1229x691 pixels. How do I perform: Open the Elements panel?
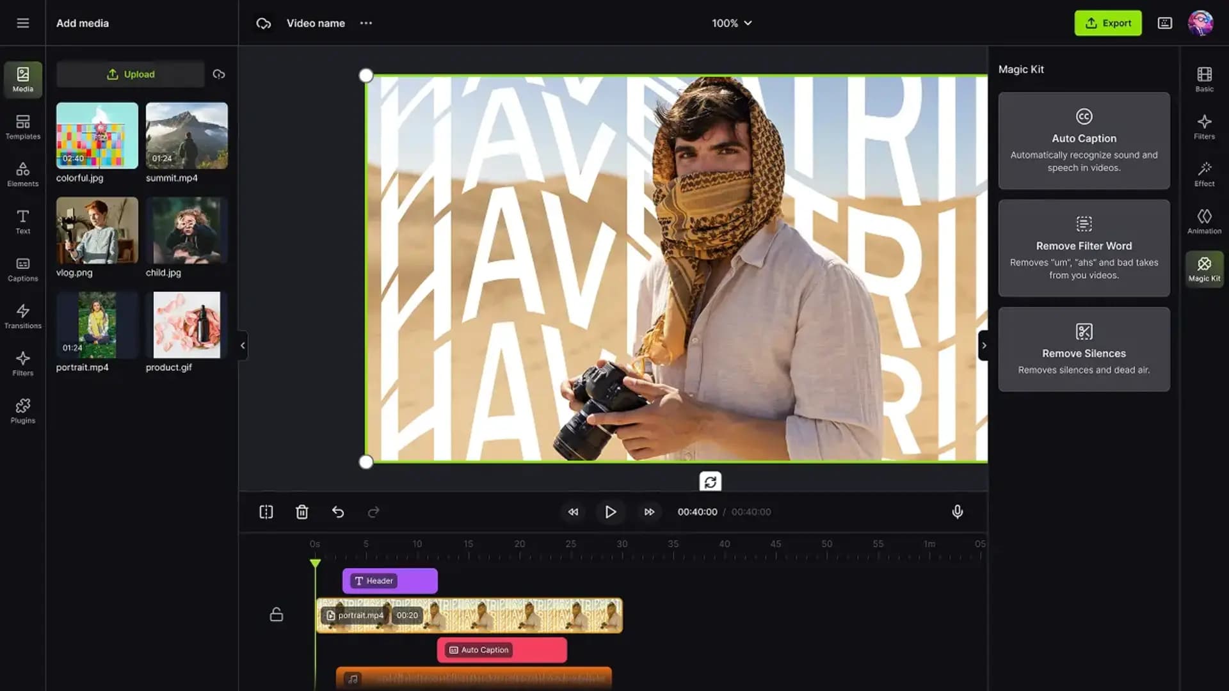click(x=23, y=174)
